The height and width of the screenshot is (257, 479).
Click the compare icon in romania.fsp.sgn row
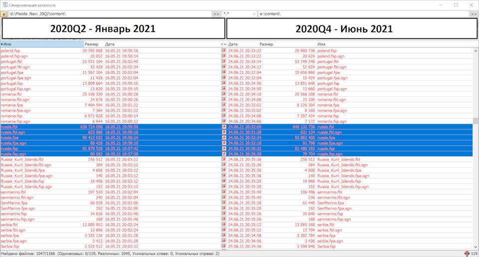[x=224, y=121]
